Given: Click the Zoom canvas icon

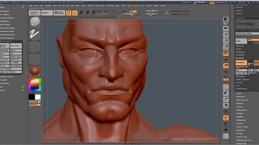Looking at the screenshot, I should click(226, 35).
